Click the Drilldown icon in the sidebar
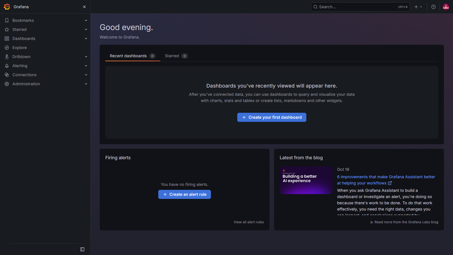 [x=7, y=57]
